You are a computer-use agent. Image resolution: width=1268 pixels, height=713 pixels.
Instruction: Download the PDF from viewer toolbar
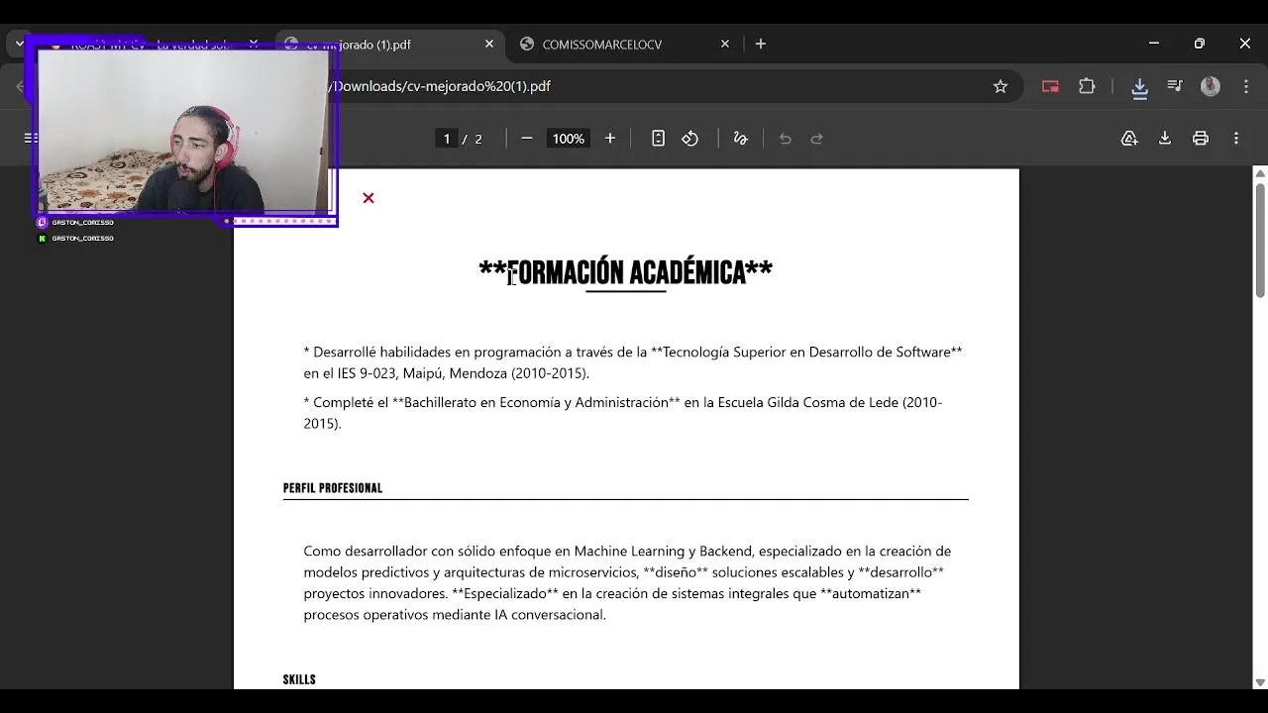1165,139
